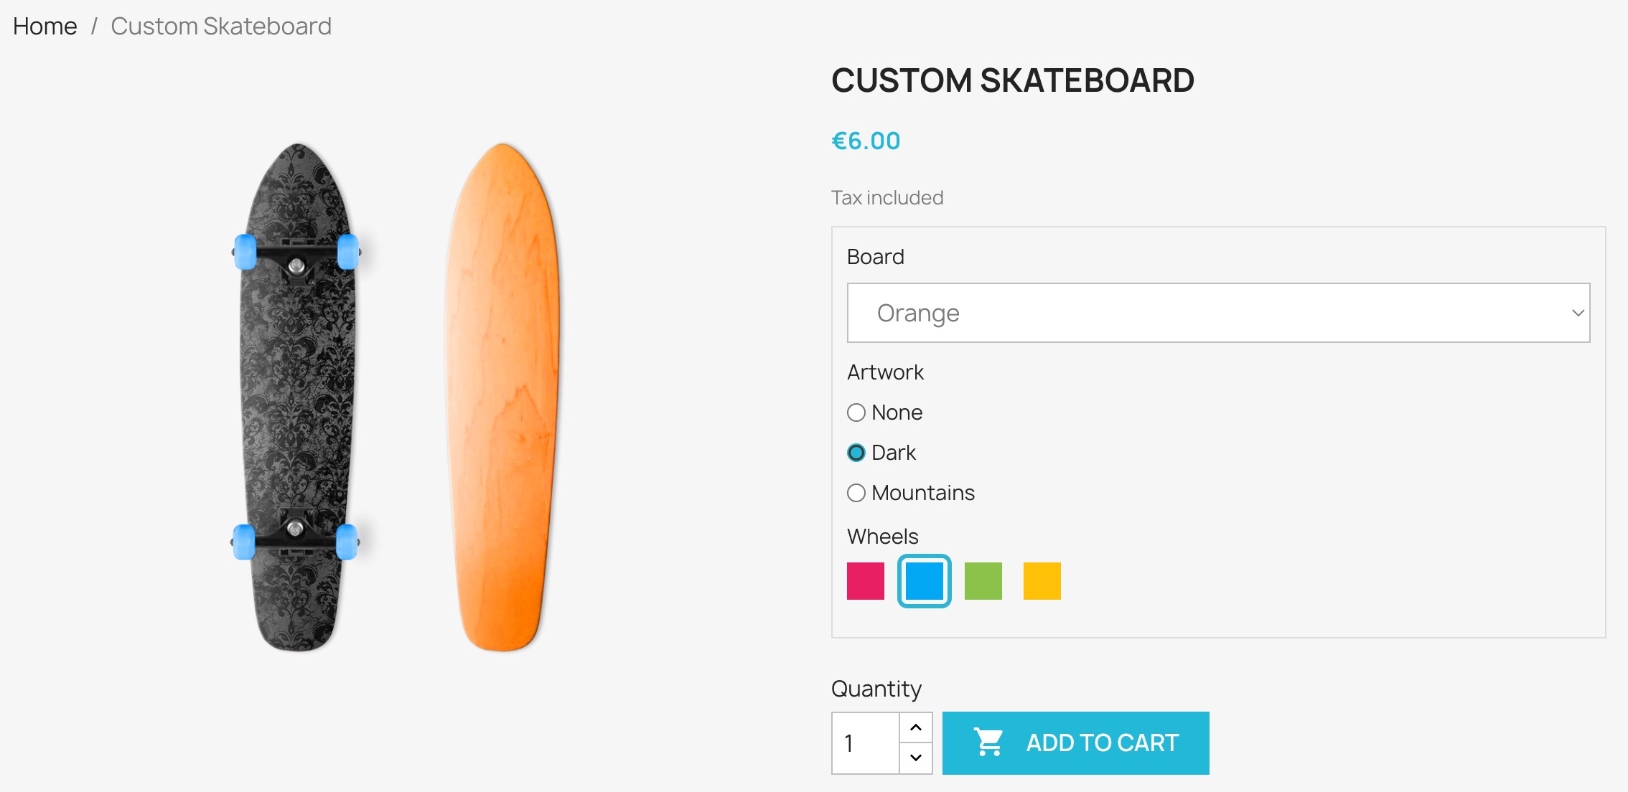Click the Board dropdown chevron arrow
Image resolution: width=1628 pixels, height=792 pixels.
point(1578,313)
